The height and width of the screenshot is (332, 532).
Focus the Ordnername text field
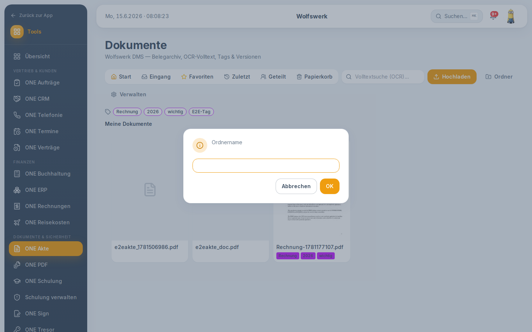tap(266, 166)
